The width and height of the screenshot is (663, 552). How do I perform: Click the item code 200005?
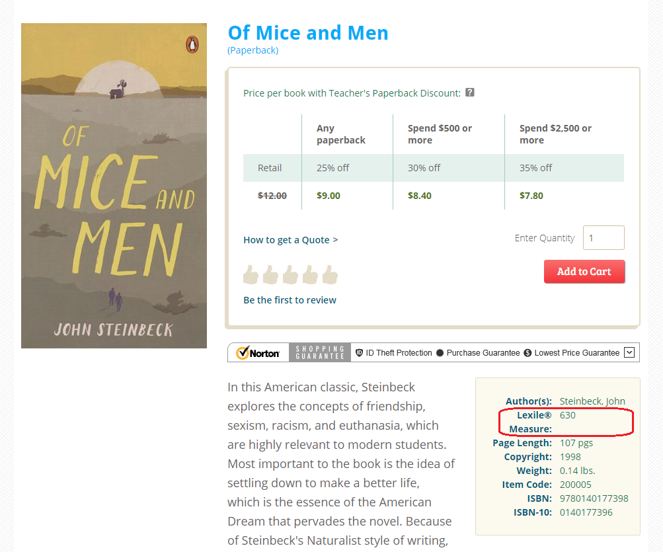click(576, 485)
